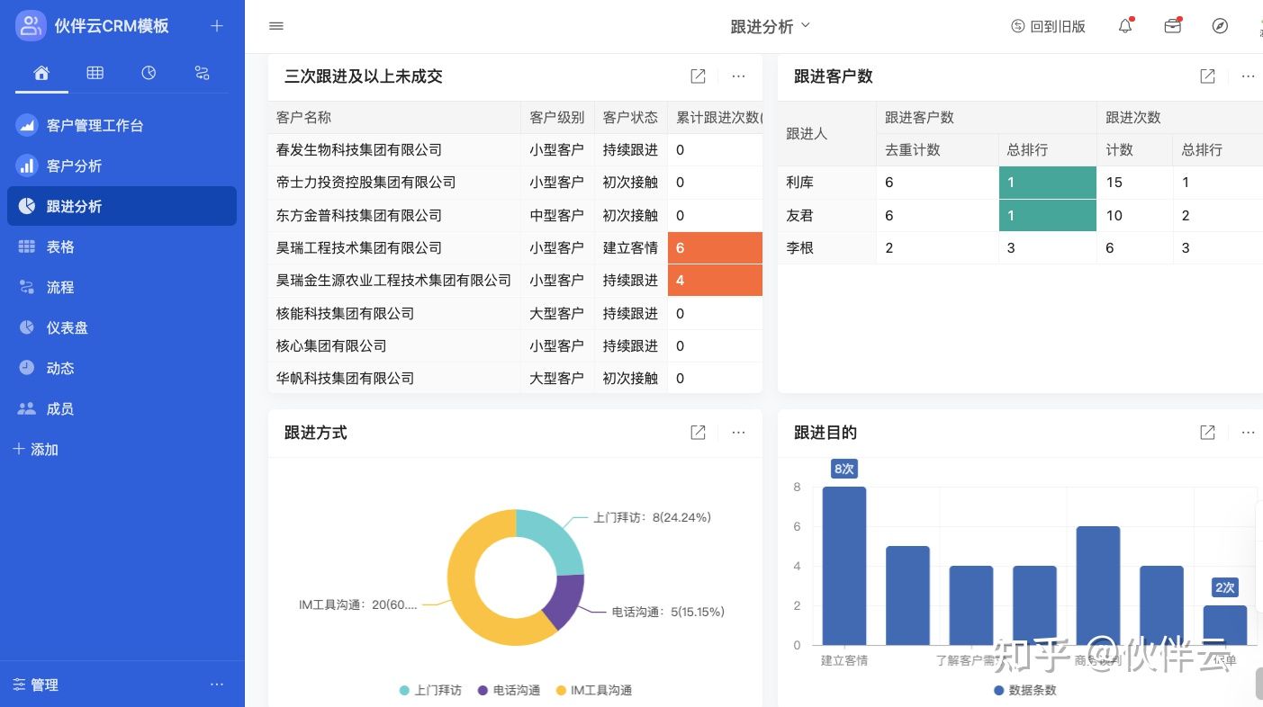This screenshot has height=707, width=1263.
Task: Open the workflow icon tab in sidebar
Action: tap(203, 74)
